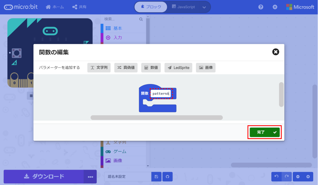The height and width of the screenshot is (185, 318).
Task: Open the download more-options menu
Action: (x=90, y=177)
